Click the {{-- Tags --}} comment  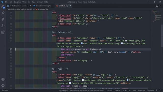point(60,69)
